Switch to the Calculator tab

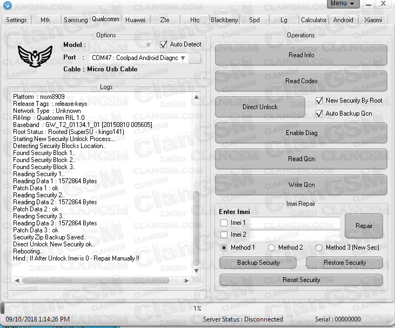coord(313,20)
